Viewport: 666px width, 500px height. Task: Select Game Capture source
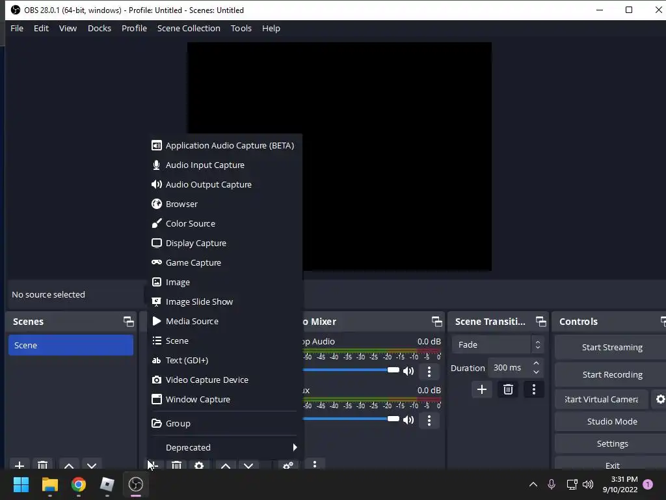point(224,263)
